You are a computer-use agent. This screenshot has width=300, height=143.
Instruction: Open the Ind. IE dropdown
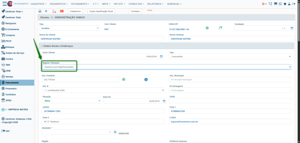(103, 90)
